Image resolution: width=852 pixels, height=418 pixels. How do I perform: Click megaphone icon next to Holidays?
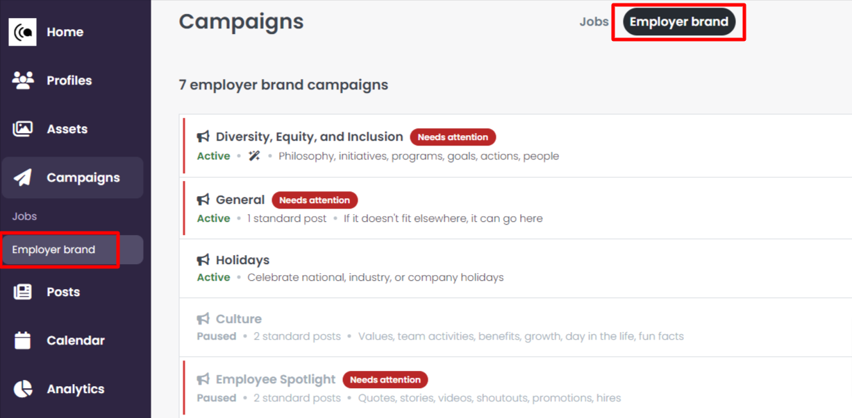point(203,260)
